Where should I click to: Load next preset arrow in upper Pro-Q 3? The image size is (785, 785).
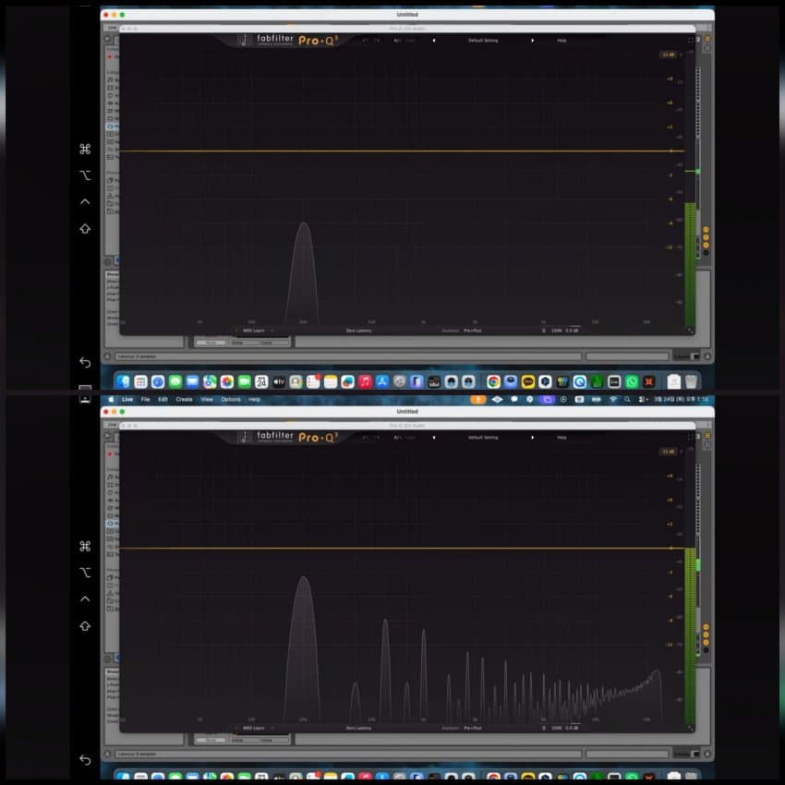pos(532,40)
